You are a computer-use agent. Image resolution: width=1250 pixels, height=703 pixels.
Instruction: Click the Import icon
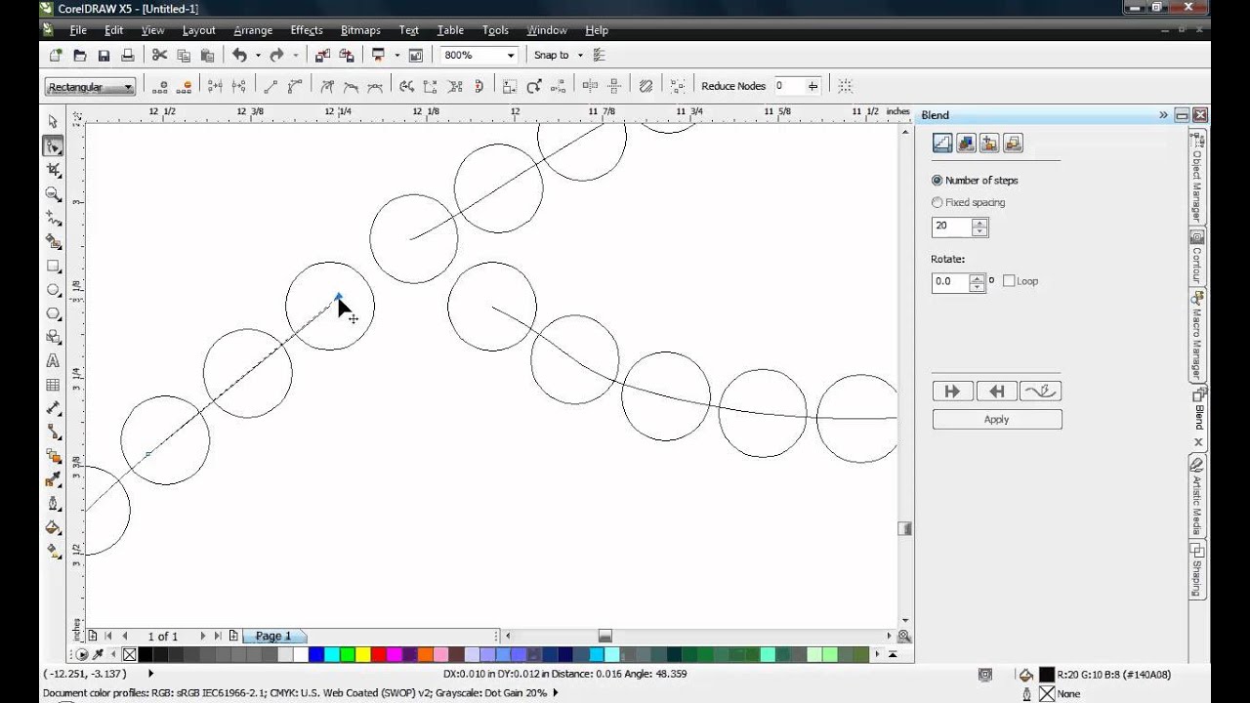click(322, 56)
